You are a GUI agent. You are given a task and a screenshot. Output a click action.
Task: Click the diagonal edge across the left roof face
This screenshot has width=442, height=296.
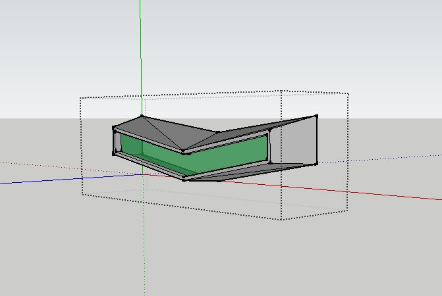tap(162, 133)
